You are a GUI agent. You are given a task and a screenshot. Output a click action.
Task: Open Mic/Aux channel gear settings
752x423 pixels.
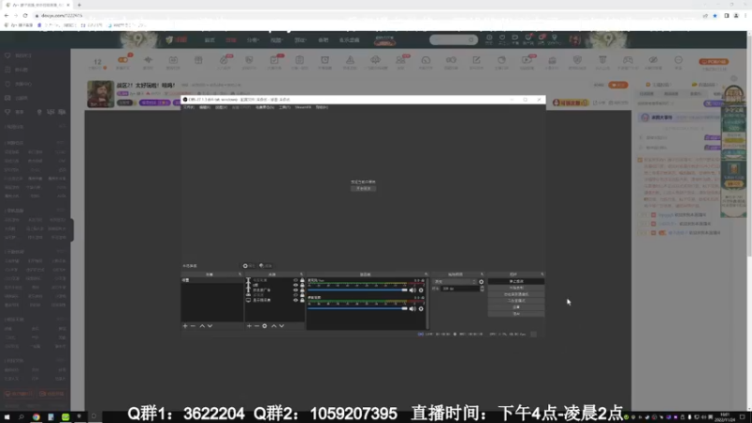coord(421,290)
